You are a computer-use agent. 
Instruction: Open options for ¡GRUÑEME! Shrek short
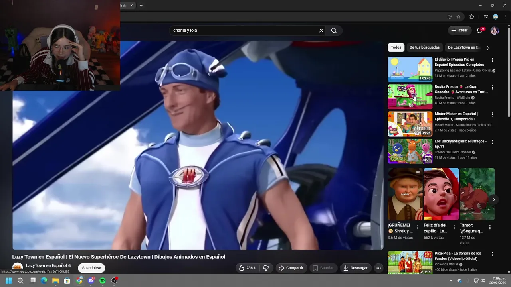pyautogui.click(x=418, y=227)
